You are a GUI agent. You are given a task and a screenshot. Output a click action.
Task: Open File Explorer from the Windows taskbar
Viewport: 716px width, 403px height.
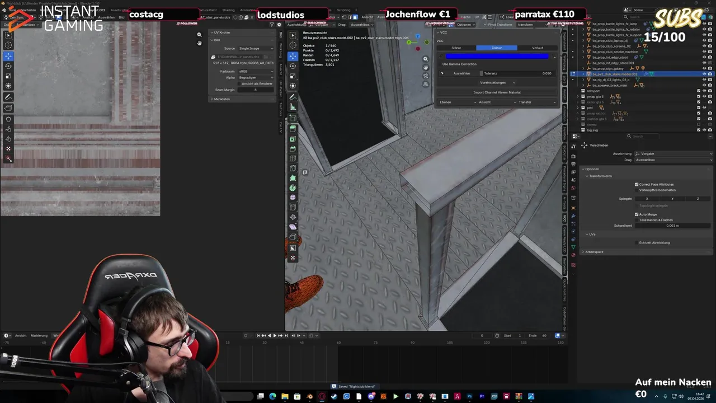click(285, 396)
